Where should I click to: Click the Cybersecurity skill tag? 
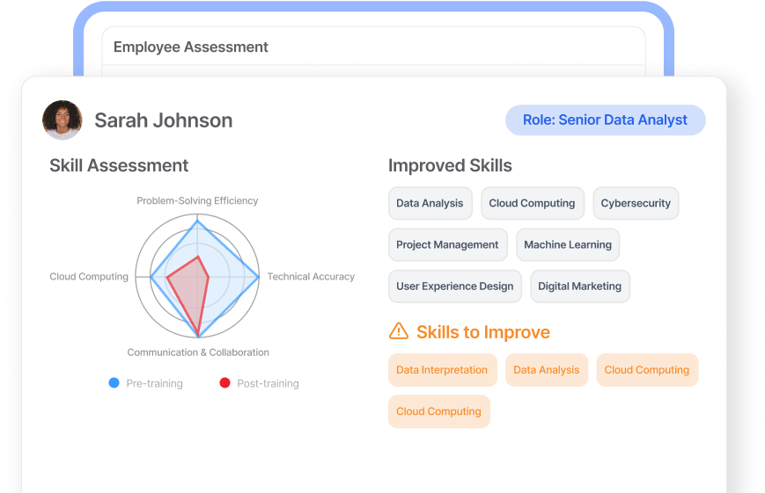pos(636,203)
